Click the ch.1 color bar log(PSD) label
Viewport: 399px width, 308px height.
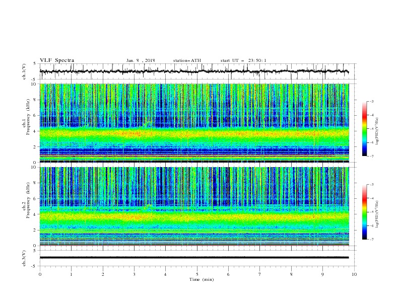pyautogui.click(x=377, y=131)
